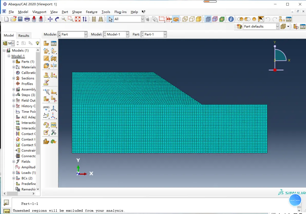Screen dimensions: 306x214
Task: Click the Cycle view manipulation icon
Action: tap(85, 19)
